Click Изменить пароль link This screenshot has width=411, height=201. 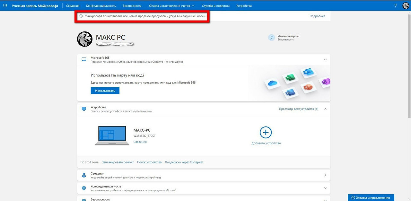288,36
